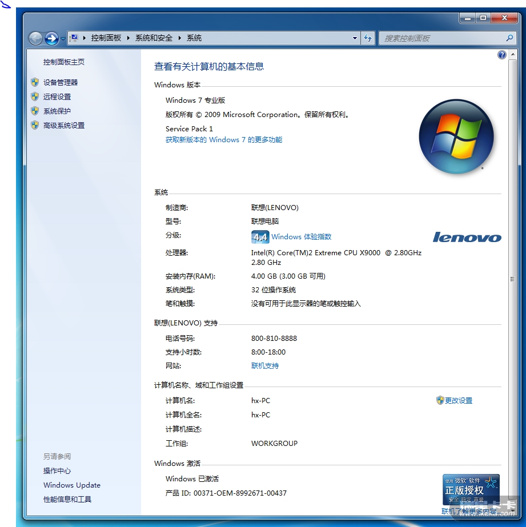Focus the 搜索控制面板 search field

[442, 38]
